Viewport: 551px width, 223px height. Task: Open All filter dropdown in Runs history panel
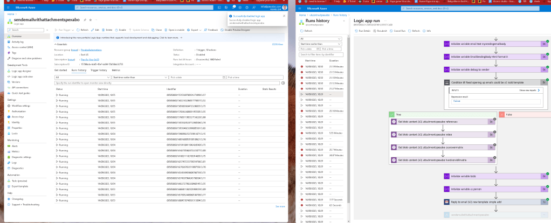click(320, 39)
